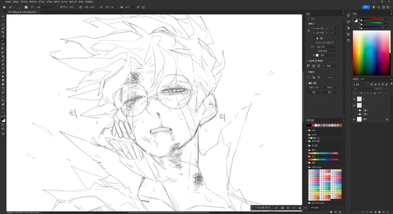Open the Brushes panel from collapsed dock

point(348,22)
